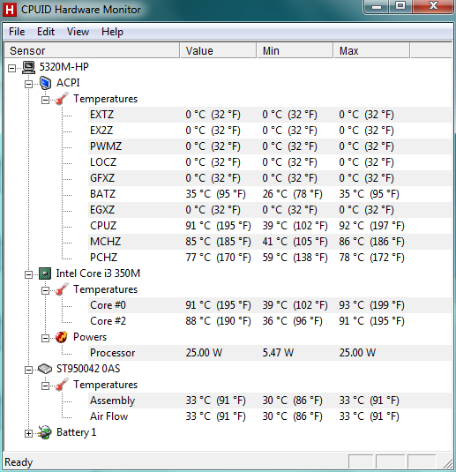The image size is (456, 472).
Task: Select the PCHZ sensor row
Action: [x=270, y=258]
